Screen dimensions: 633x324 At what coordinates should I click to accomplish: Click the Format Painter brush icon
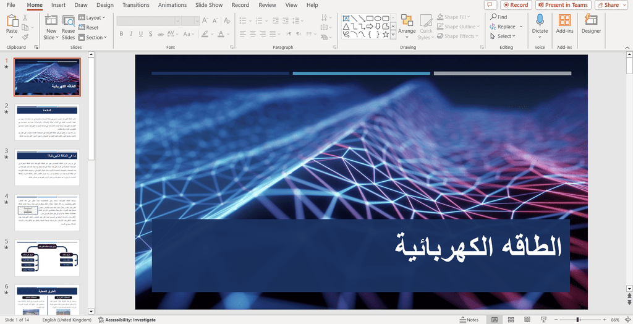pyautogui.click(x=25, y=37)
